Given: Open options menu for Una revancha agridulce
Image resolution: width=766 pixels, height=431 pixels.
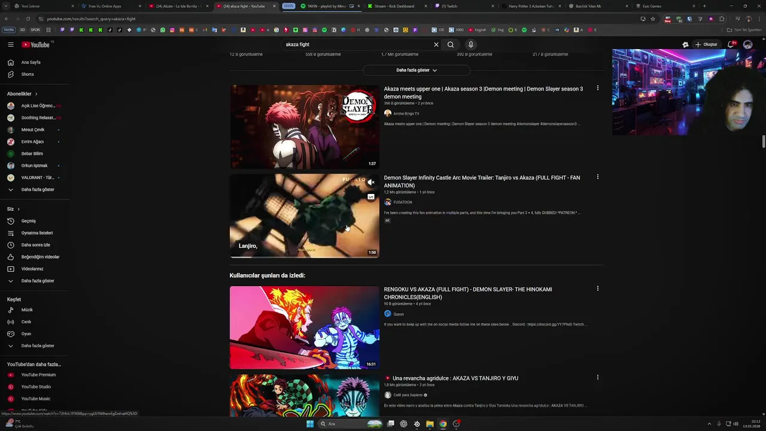Looking at the screenshot, I should click(597, 377).
